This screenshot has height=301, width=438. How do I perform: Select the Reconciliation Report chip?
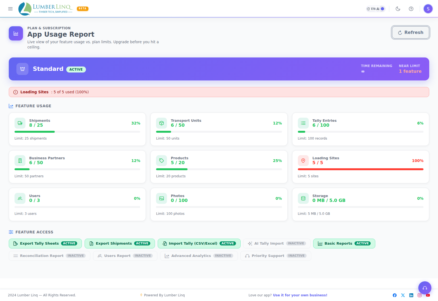pos(50,256)
